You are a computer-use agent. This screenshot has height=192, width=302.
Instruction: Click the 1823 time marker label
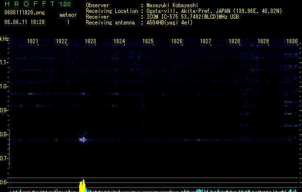pyautogui.click(x=90, y=41)
